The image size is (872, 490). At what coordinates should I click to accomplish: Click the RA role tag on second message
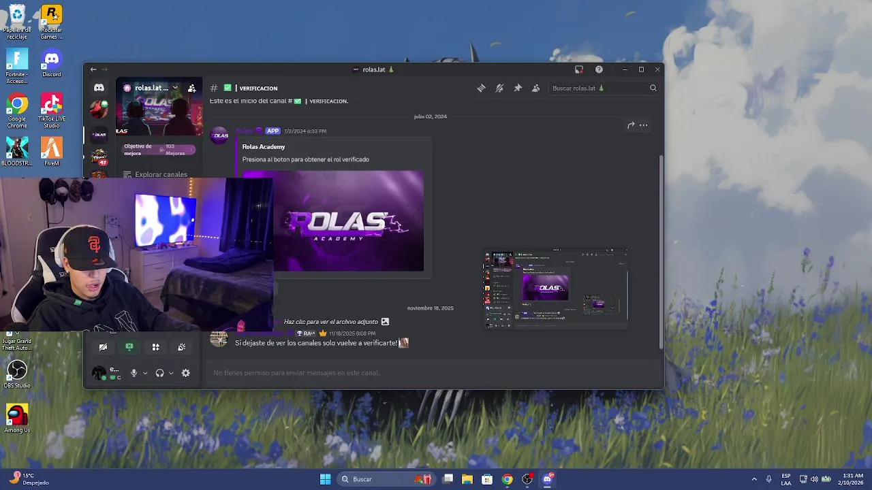coord(306,333)
